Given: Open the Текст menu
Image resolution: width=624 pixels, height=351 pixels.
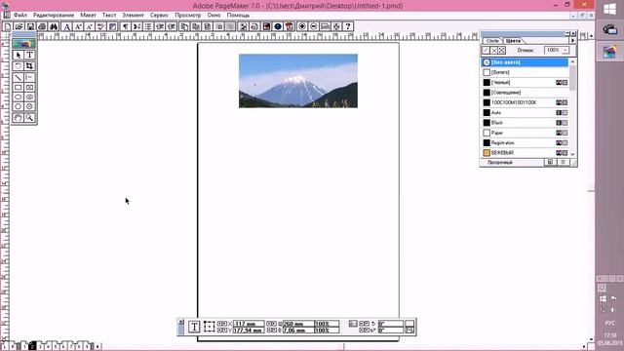Looking at the screenshot, I should pyautogui.click(x=109, y=16).
